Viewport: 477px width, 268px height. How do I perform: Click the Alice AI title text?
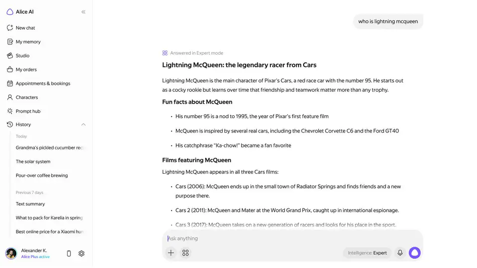coord(25,12)
